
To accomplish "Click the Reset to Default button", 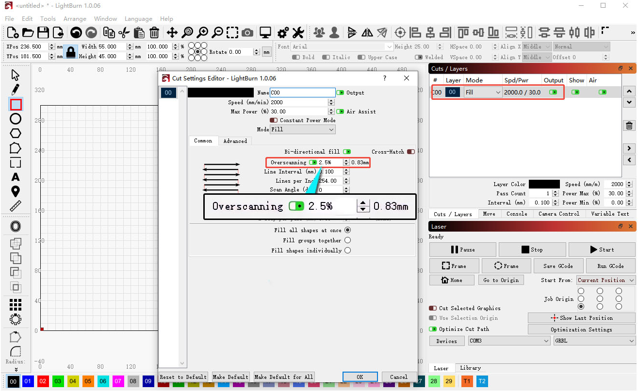I will click(183, 377).
